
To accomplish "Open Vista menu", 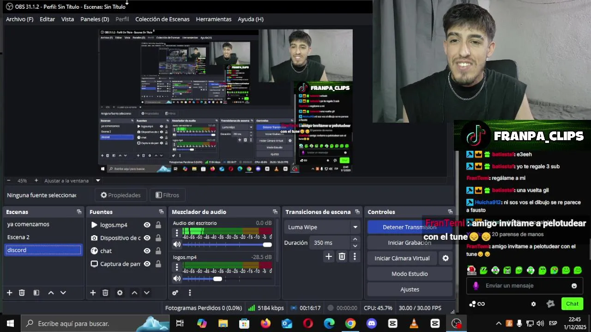I will tap(67, 19).
